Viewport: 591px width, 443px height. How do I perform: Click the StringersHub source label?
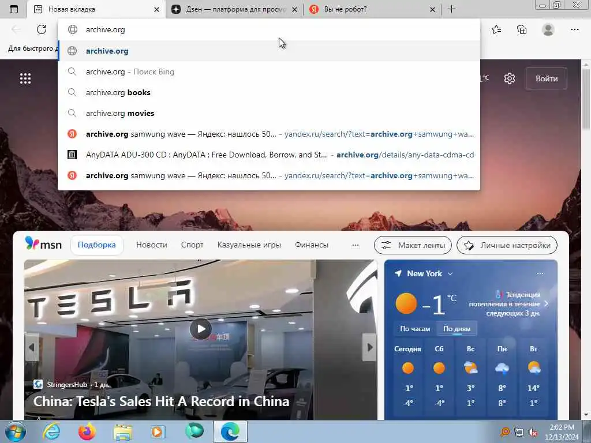click(67, 385)
